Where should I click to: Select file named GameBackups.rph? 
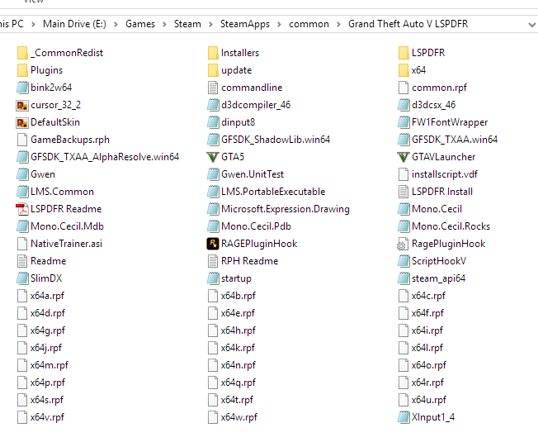(x=70, y=140)
